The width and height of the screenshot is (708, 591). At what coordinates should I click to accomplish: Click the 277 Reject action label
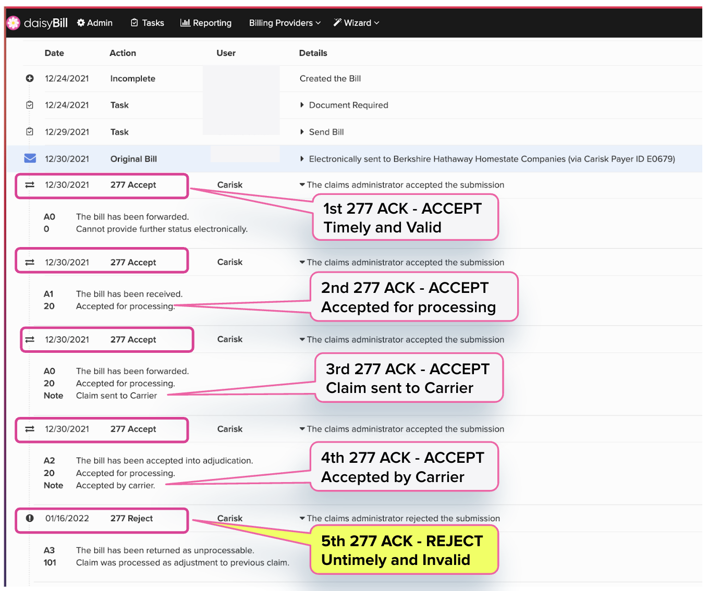[131, 519]
